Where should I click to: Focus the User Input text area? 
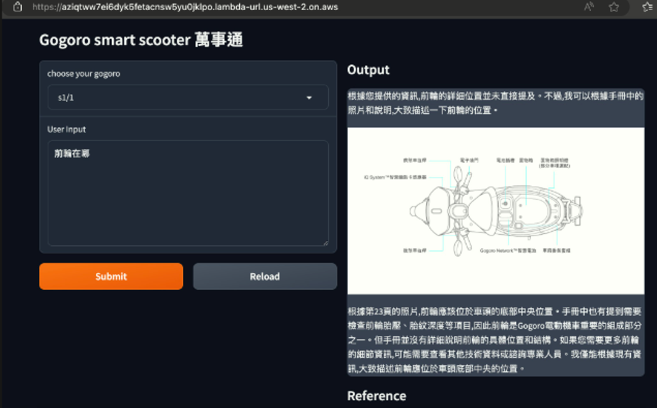[x=188, y=193]
